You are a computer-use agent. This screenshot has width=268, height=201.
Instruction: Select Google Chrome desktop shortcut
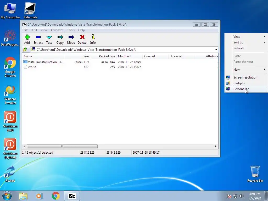10,67
